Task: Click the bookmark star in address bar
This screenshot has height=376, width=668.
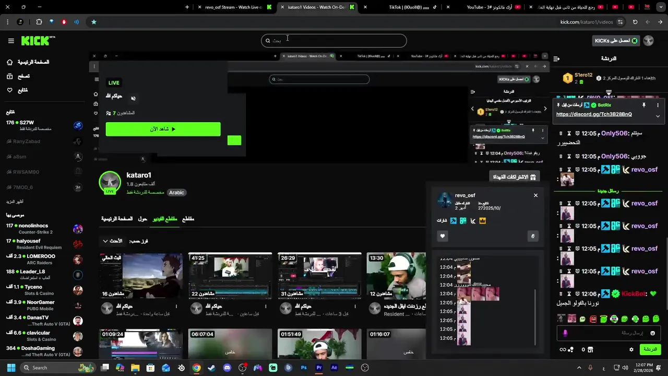Action: click(93, 22)
